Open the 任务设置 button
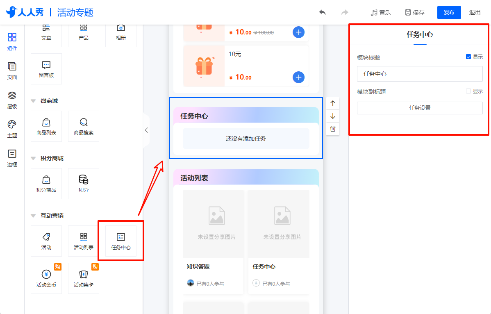This screenshot has width=491, height=314. pos(420,108)
